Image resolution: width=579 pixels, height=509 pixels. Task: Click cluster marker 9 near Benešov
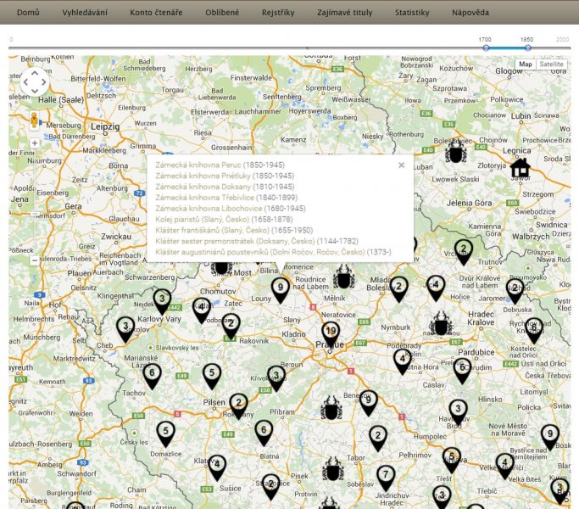[x=368, y=402]
